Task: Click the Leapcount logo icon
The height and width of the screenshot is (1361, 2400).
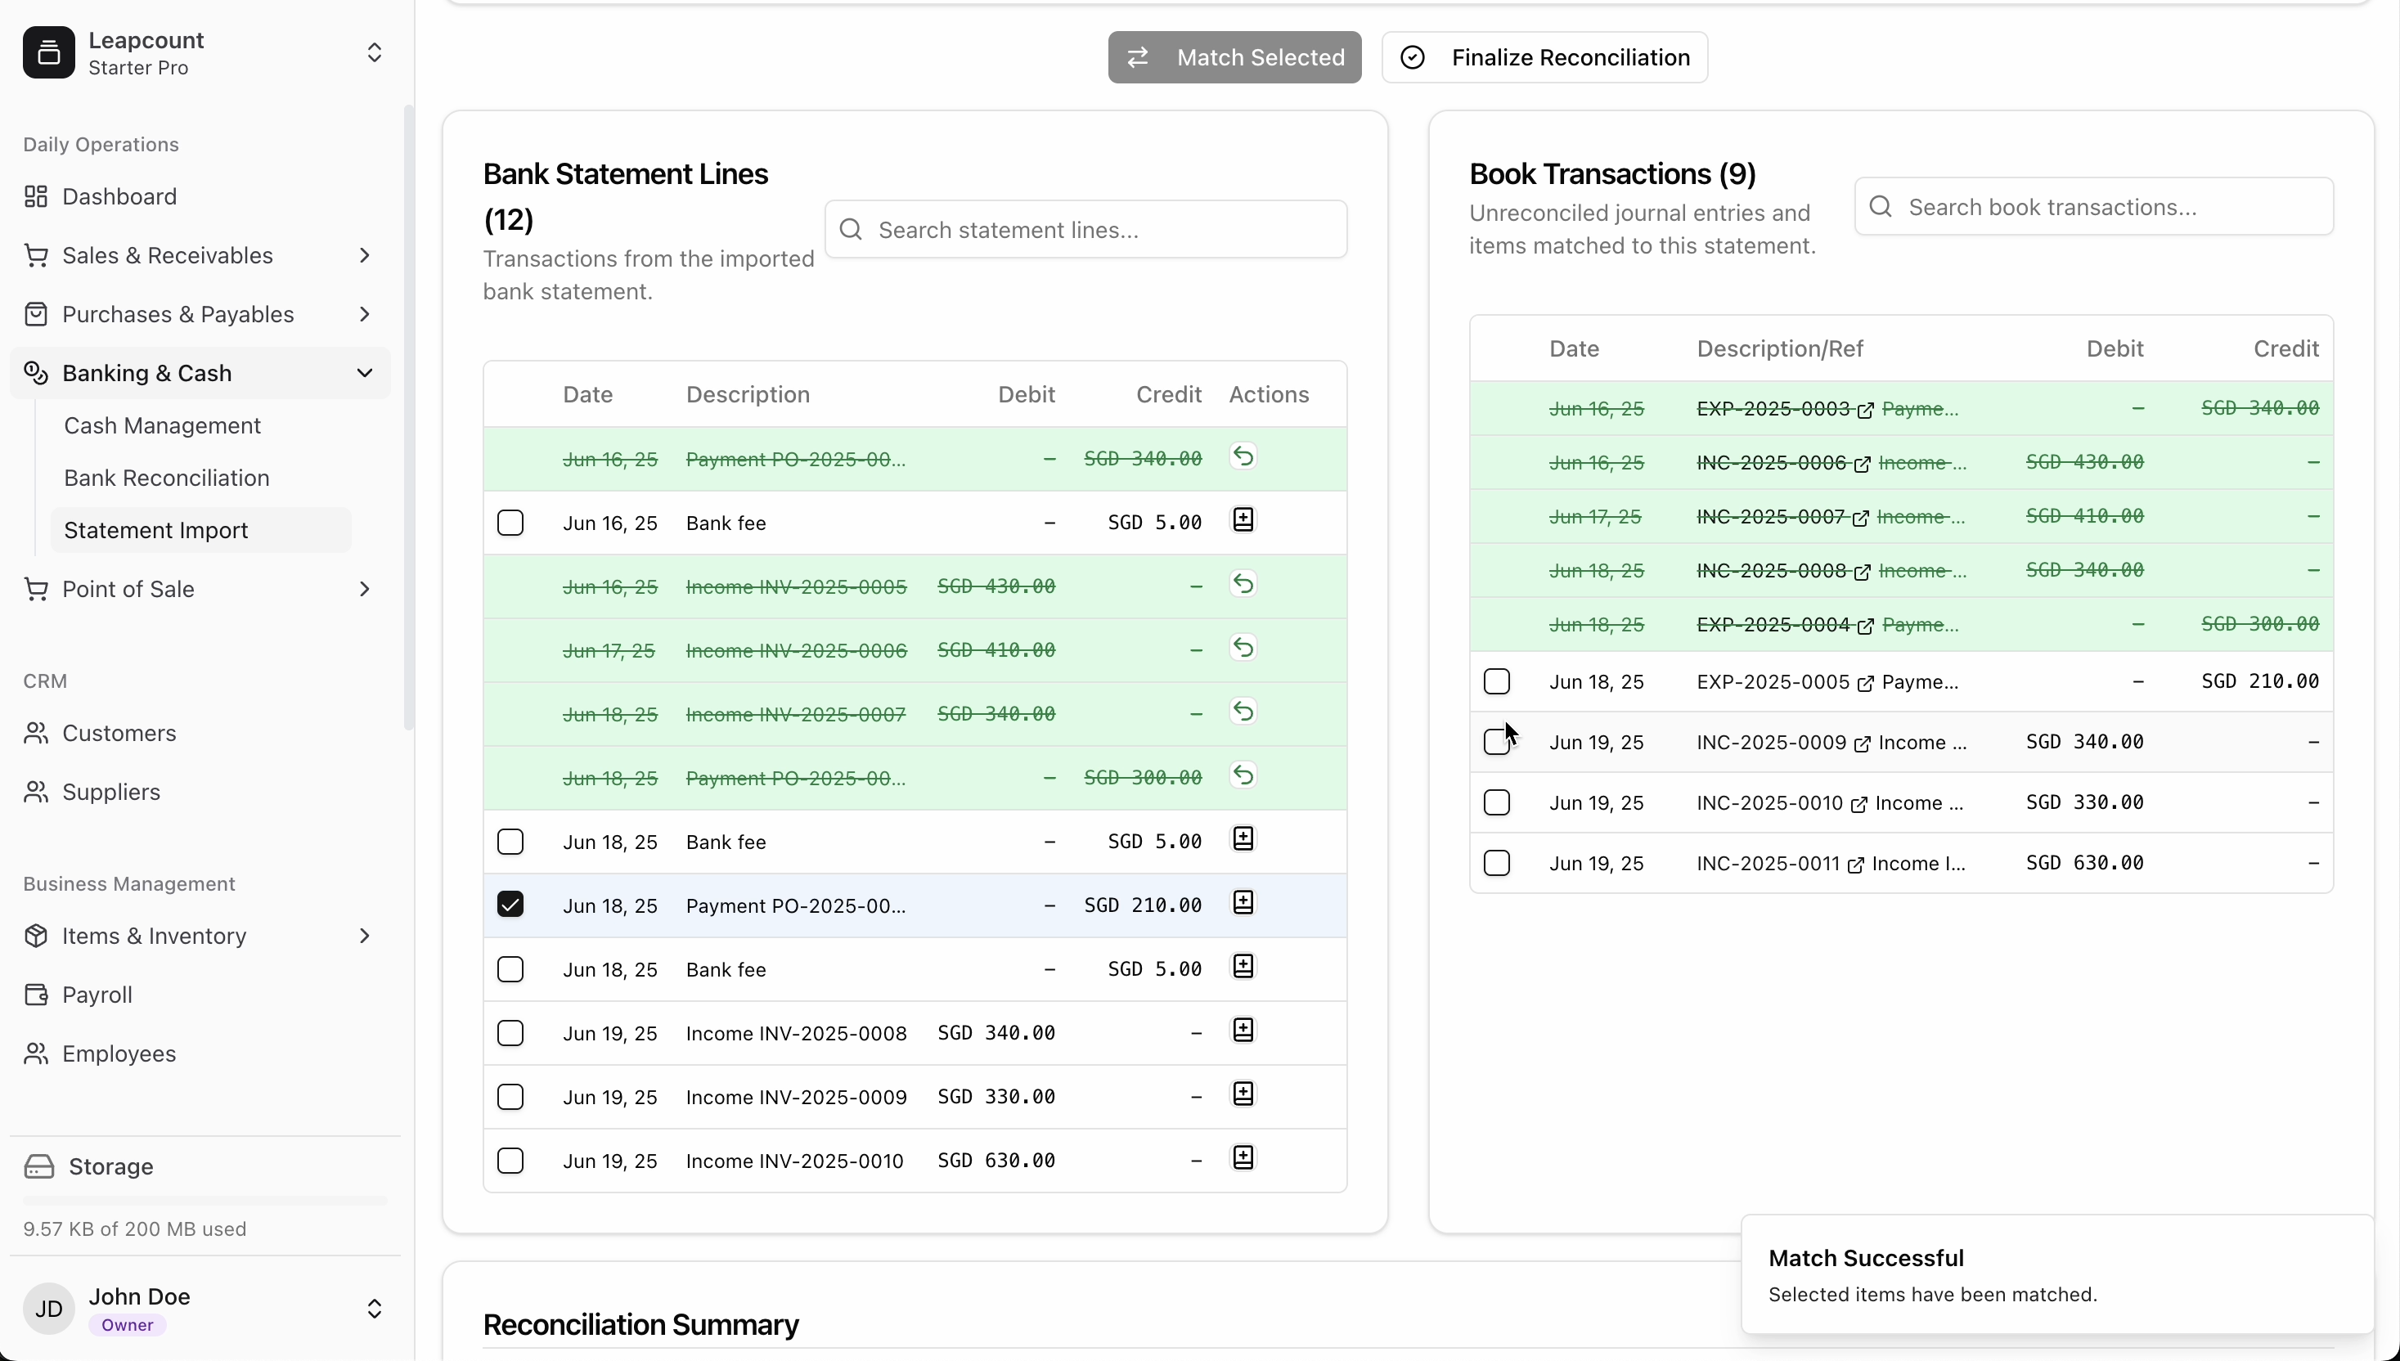Action: click(48, 52)
